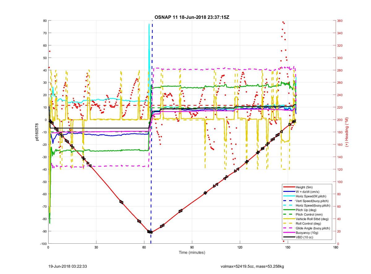Click the 360 tick on the heading axis
This screenshot has height=274, width=371.
(340, 21)
